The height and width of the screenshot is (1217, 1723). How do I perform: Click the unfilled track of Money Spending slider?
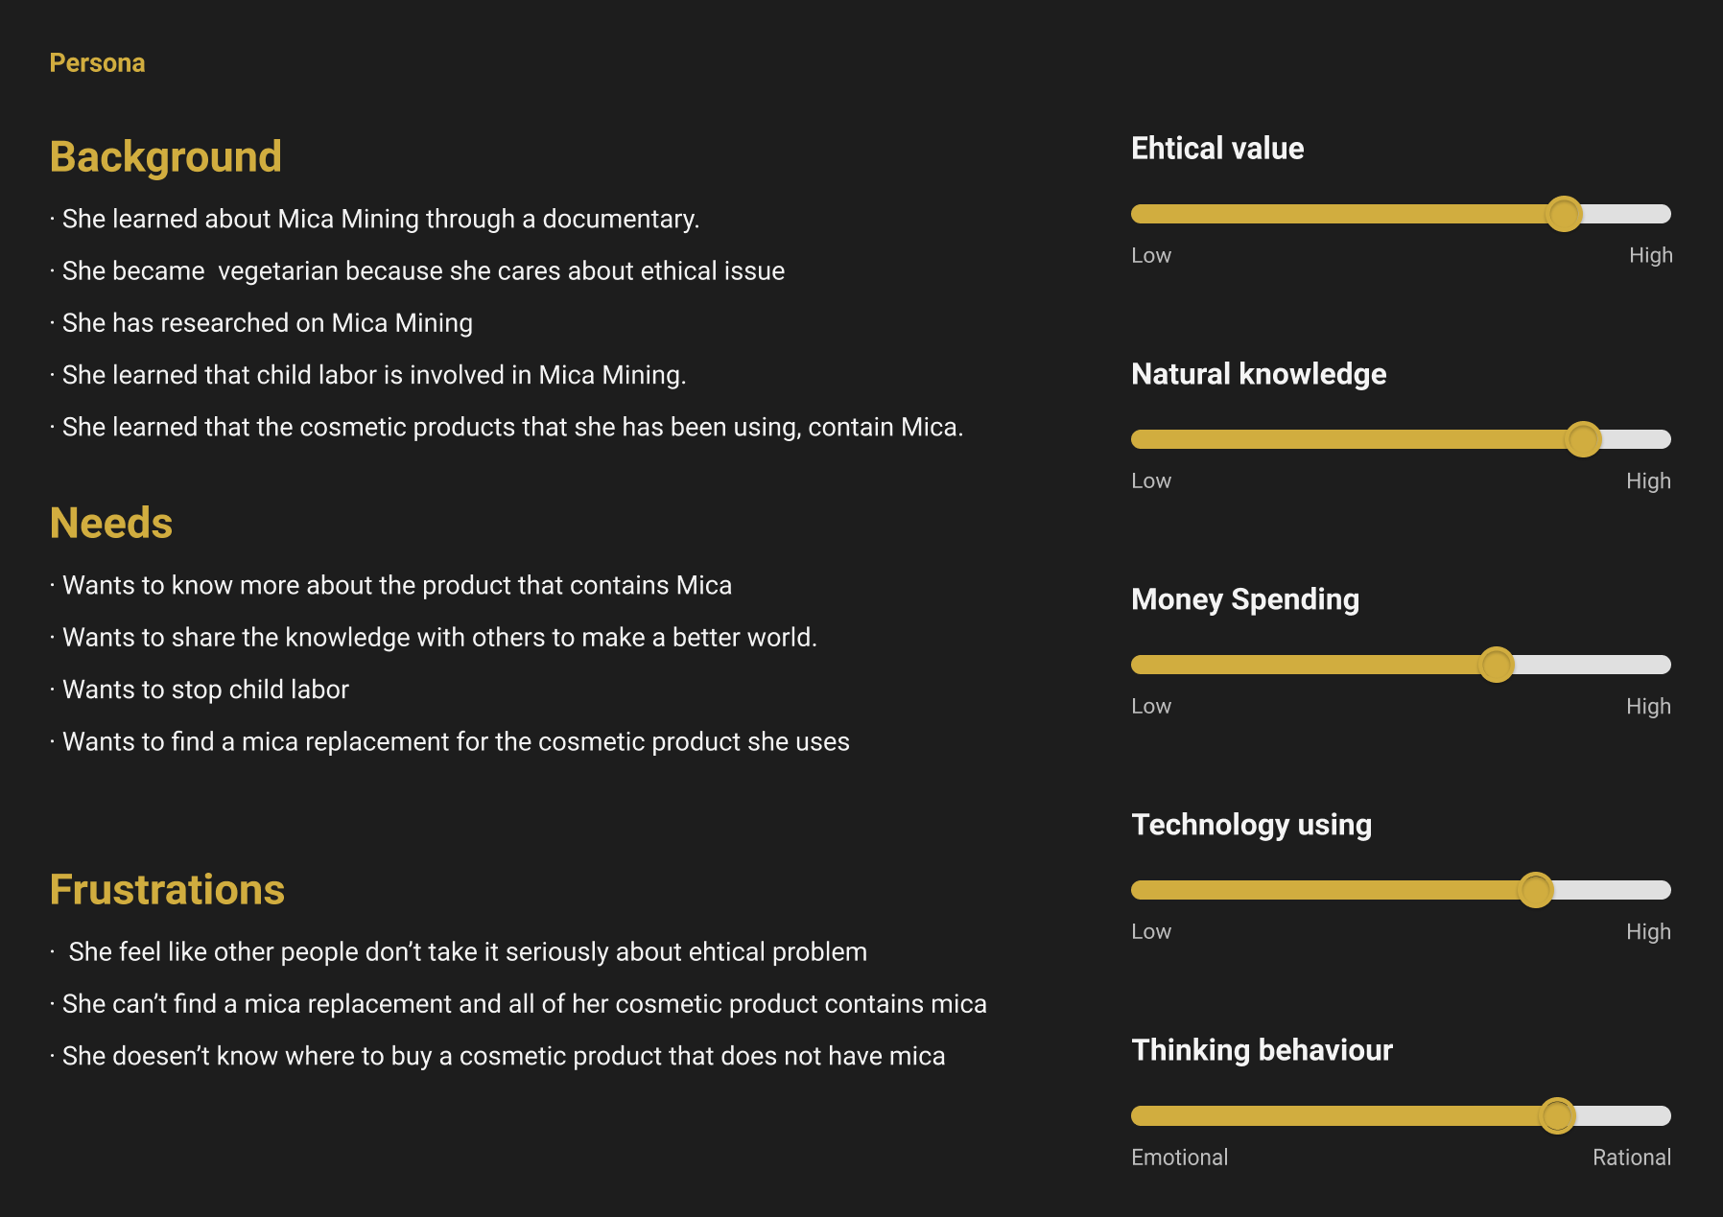pos(1593,665)
